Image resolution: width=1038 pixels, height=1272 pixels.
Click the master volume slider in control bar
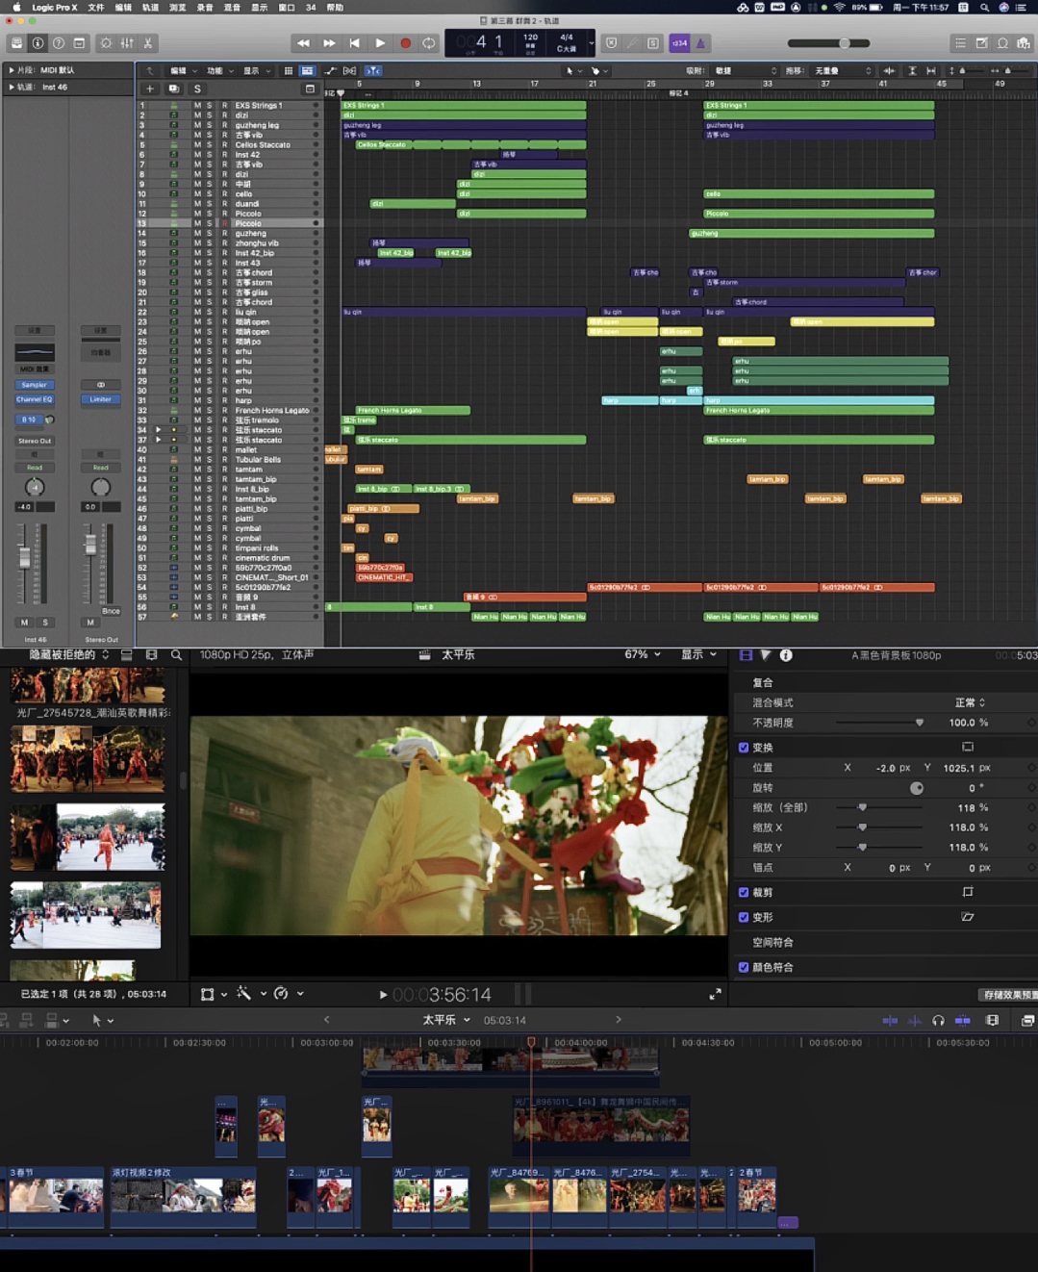[828, 43]
